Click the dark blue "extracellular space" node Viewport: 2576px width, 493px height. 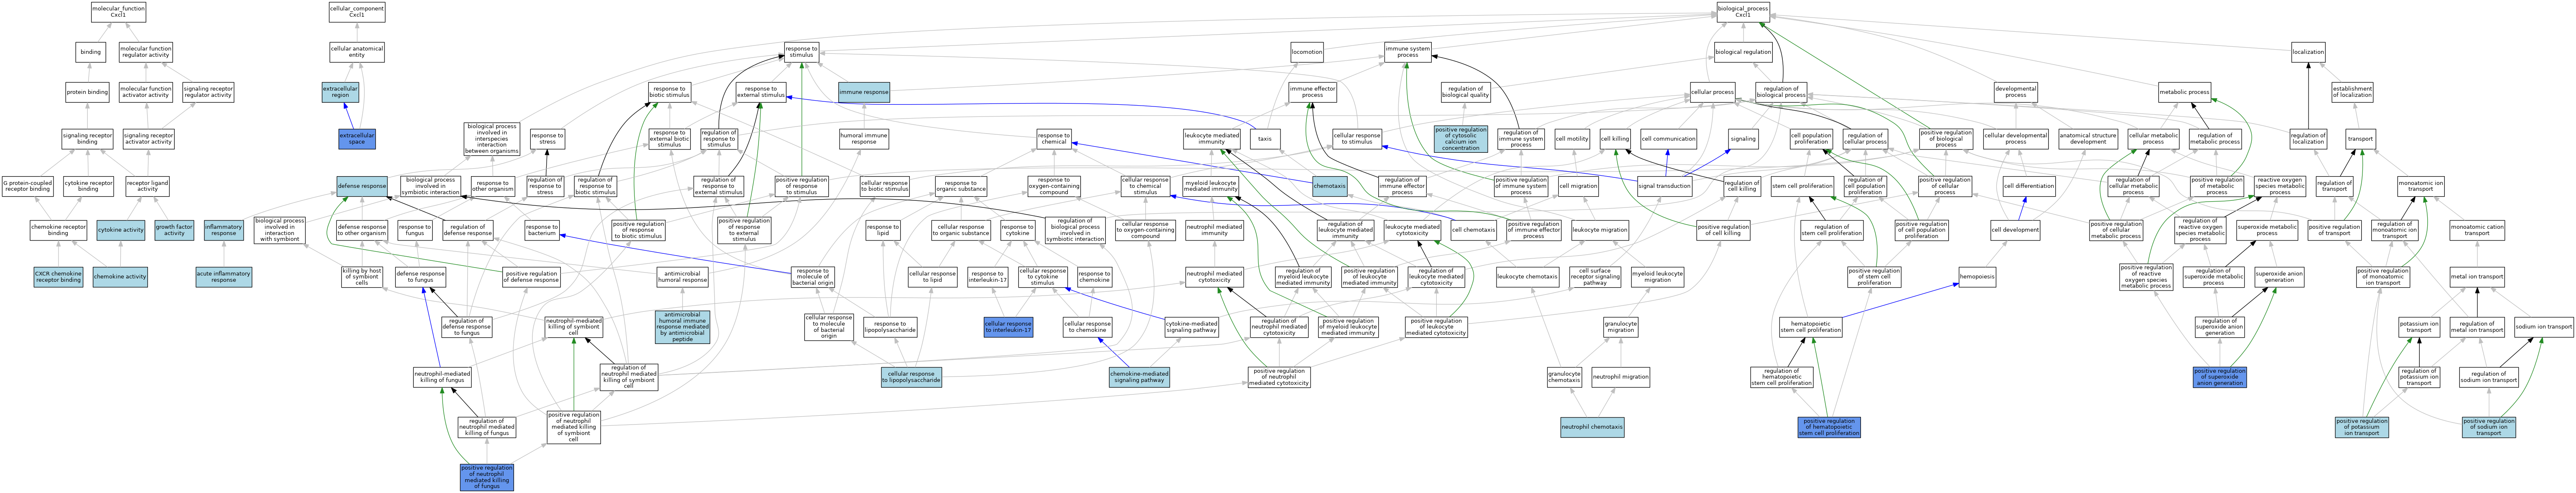[x=357, y=139]
